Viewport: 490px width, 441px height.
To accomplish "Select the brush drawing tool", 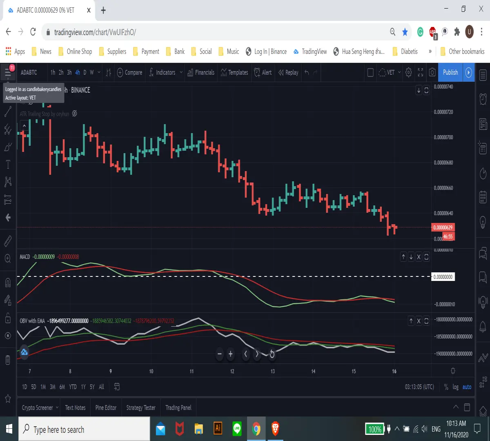I will click(8, 147).
